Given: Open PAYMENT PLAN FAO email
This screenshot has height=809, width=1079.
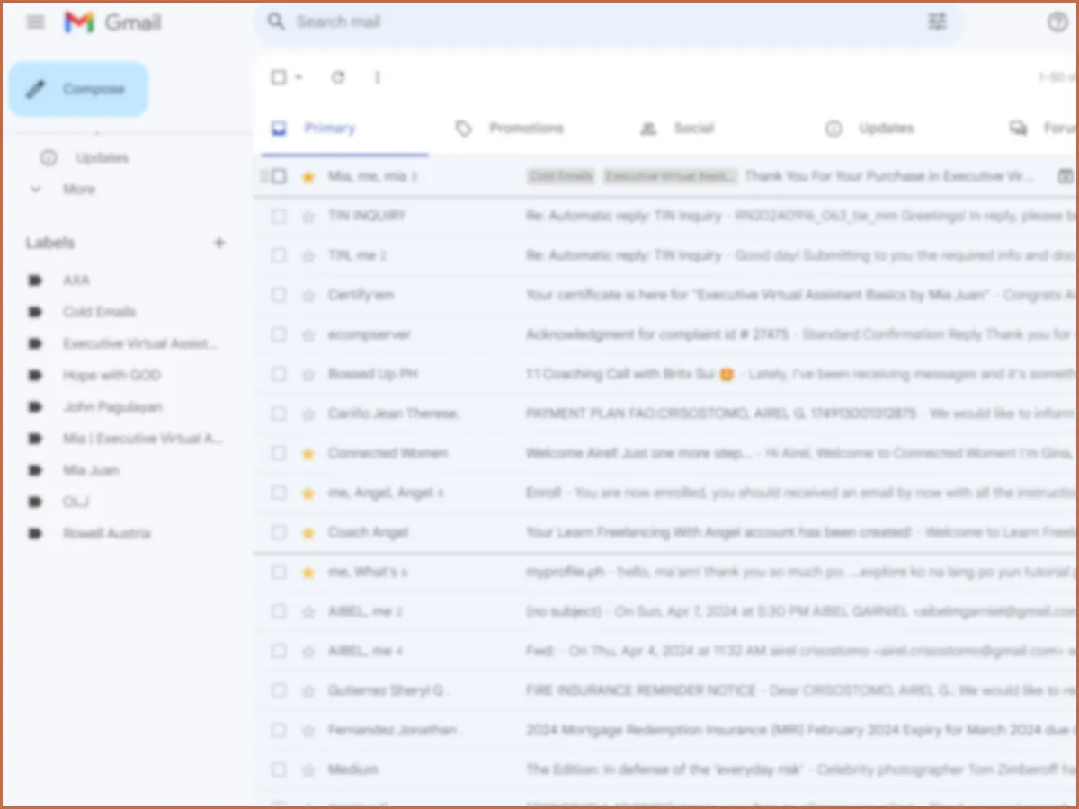Looking at the screenshot, I should click(x=667, y=413).
